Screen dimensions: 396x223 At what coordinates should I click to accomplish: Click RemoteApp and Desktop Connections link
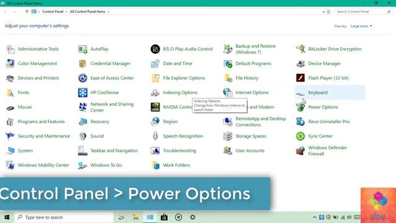click(260, 121)
